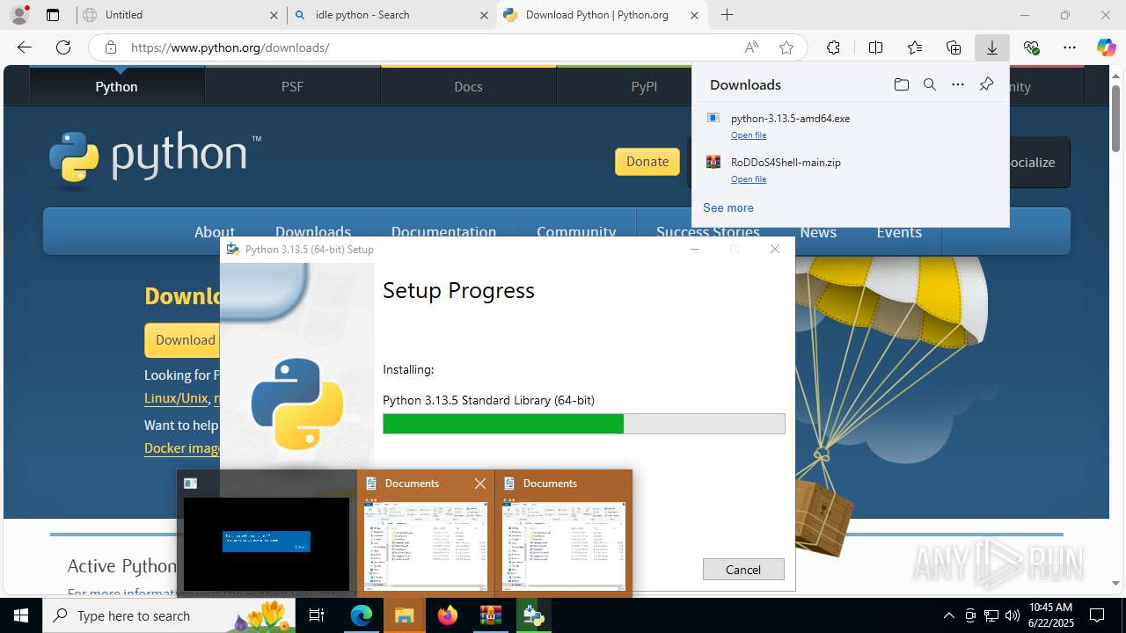Image resolution: width=1126 pixels, height=633 pixels.
Task: Click the python logo on the site
Action: coord(154,160)
